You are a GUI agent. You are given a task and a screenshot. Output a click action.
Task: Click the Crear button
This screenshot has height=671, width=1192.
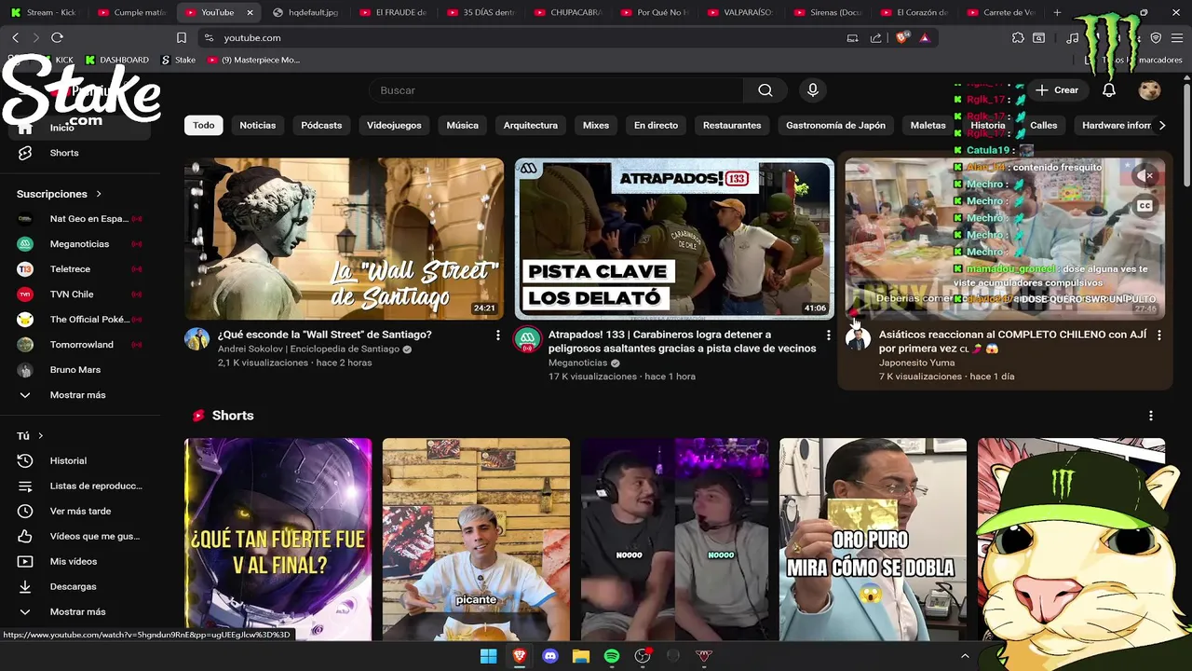click(1057, 90)
